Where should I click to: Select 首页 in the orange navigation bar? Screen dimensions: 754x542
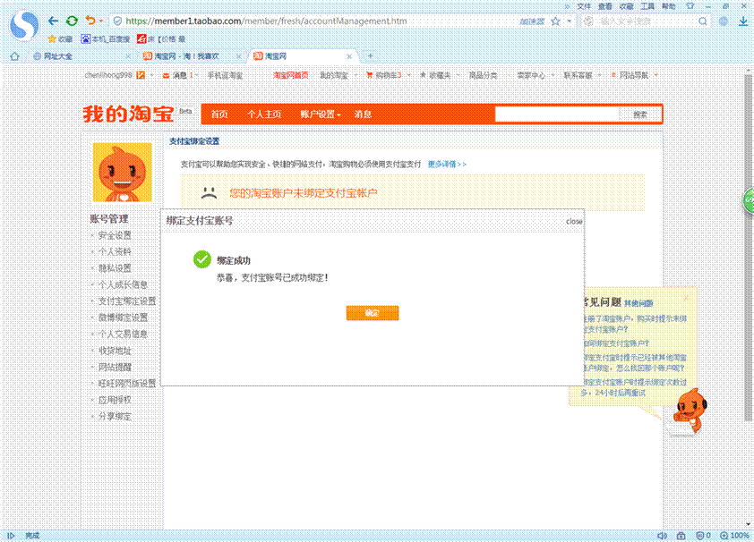[219, 114]
